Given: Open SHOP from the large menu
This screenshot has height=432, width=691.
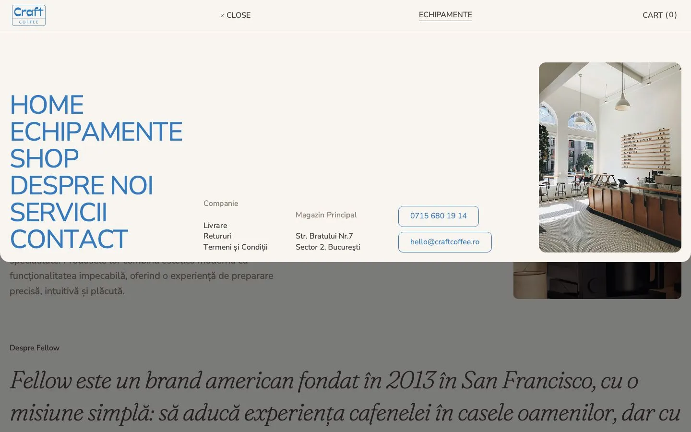Looking at the screenshot, I should pos(44,158).
